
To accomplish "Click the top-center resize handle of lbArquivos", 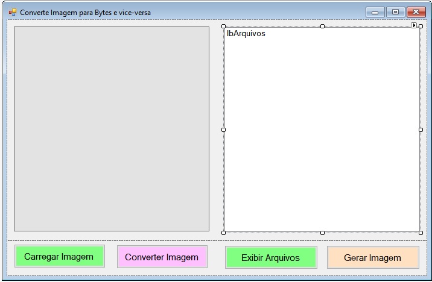I will (322, 27).
